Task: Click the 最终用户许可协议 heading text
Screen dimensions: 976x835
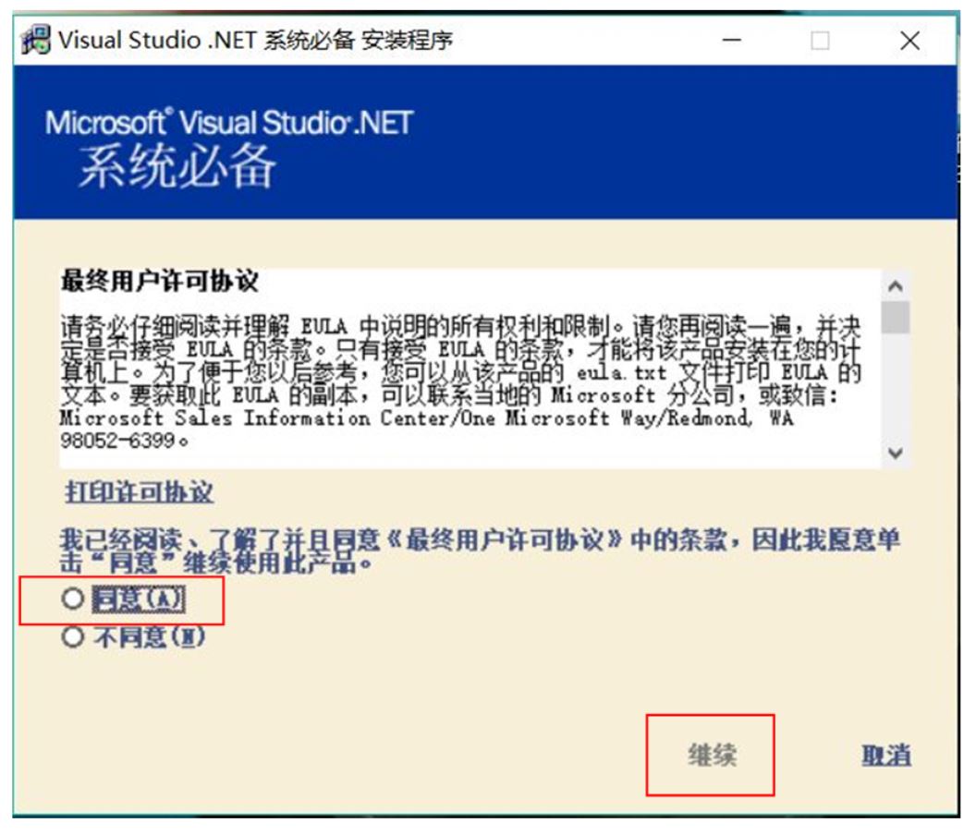Action: coord(159,281)
